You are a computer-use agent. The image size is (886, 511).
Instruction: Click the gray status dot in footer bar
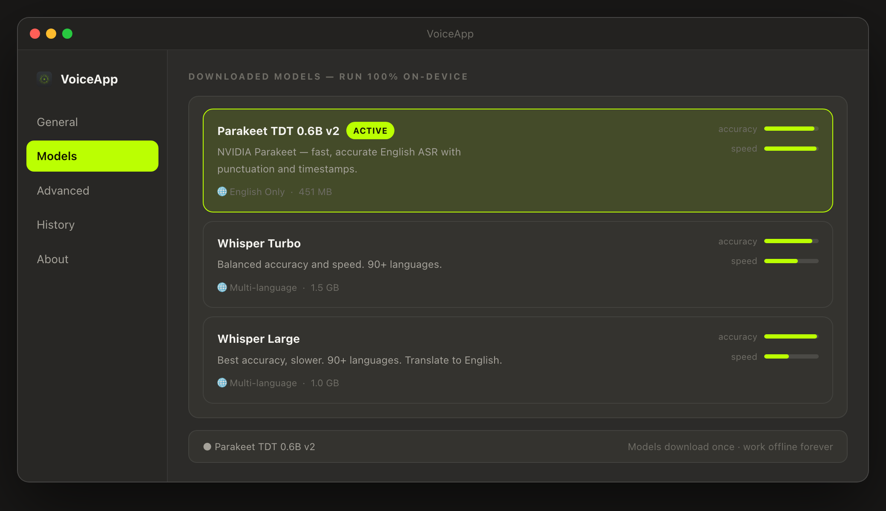[x=207, y=447]
